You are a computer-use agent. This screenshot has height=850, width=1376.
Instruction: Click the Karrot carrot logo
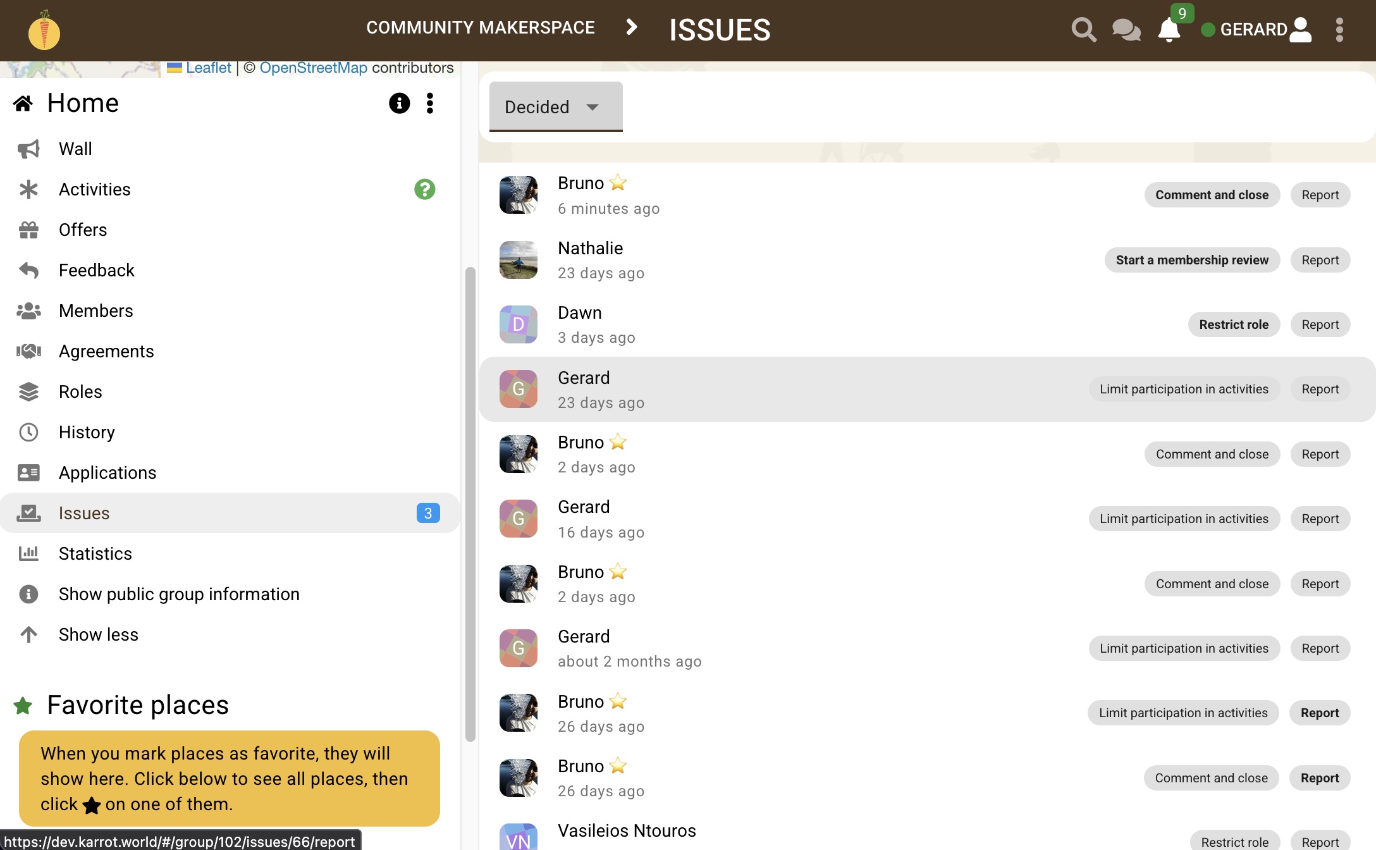tap(44, 30)
